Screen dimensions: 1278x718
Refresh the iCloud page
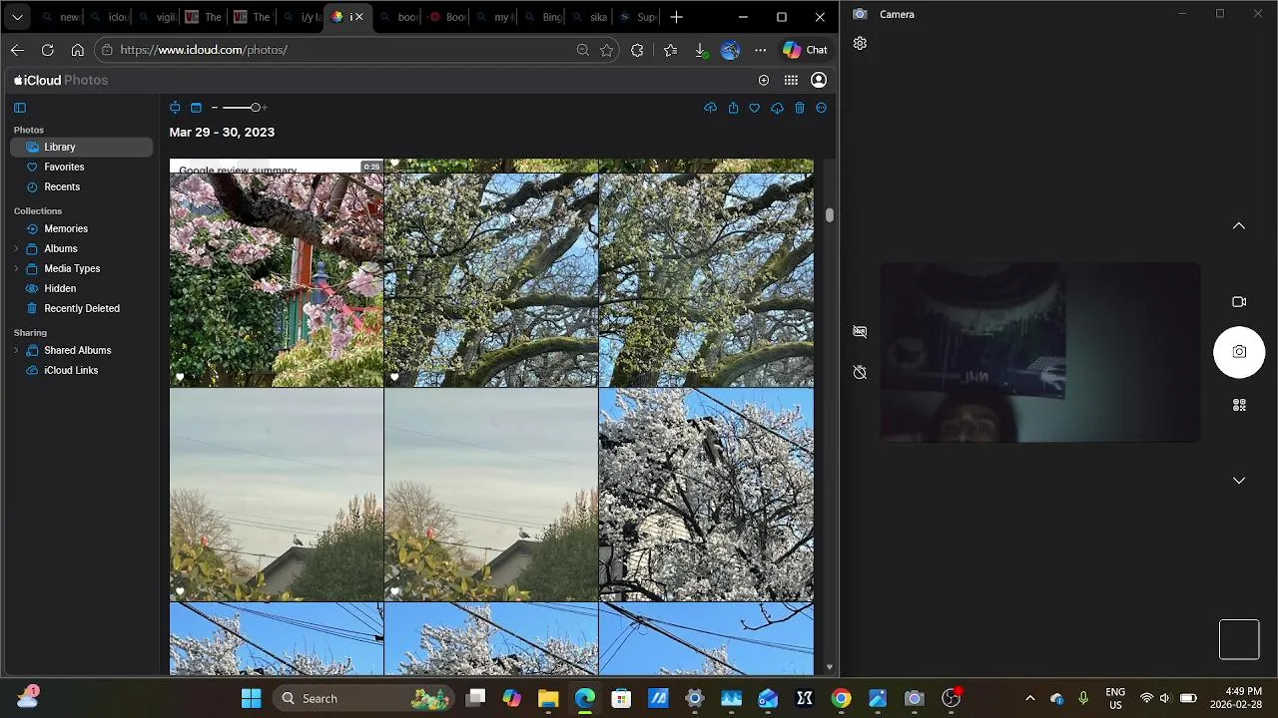tap(47, 50)
